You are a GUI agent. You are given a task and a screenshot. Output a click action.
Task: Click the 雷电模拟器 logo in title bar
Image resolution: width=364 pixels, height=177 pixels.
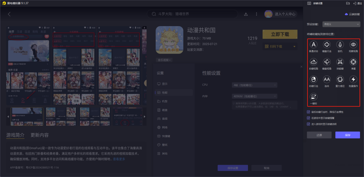(4, 3)
